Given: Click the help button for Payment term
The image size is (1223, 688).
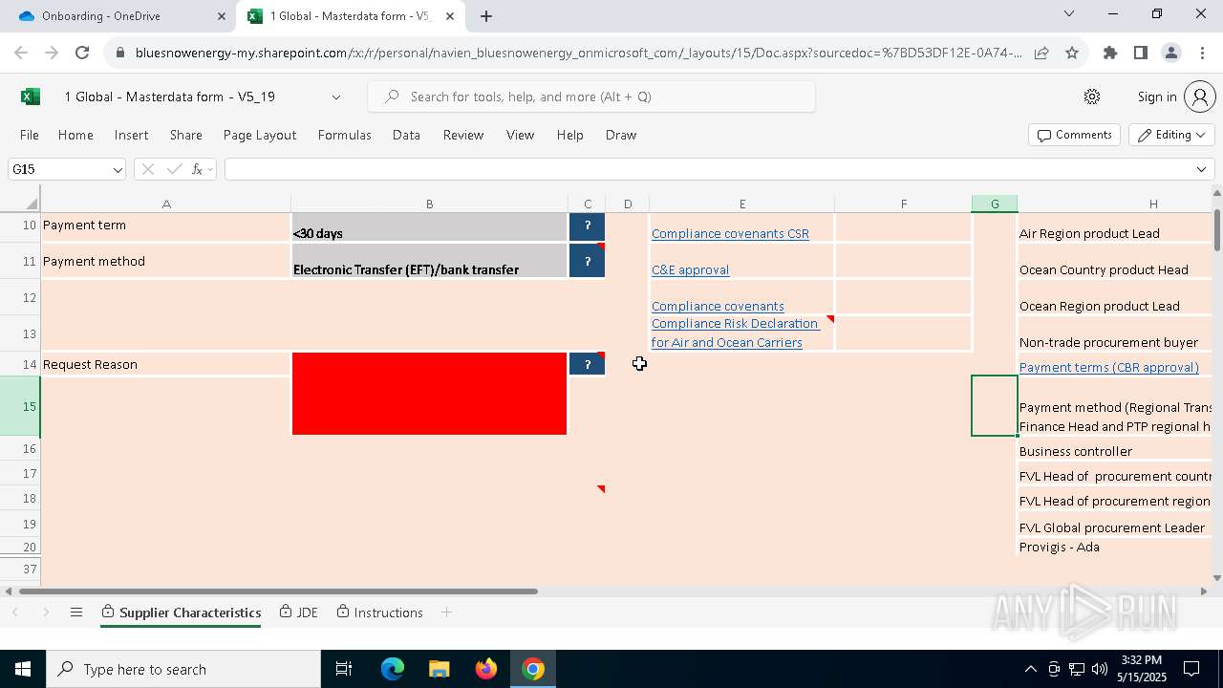Looking at the screenshot, I should coord(587,226).
